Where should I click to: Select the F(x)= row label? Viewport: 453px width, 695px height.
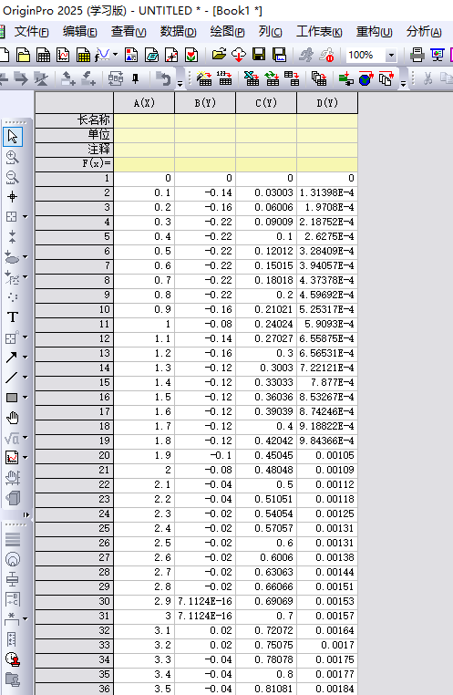[x=75, y=164]
